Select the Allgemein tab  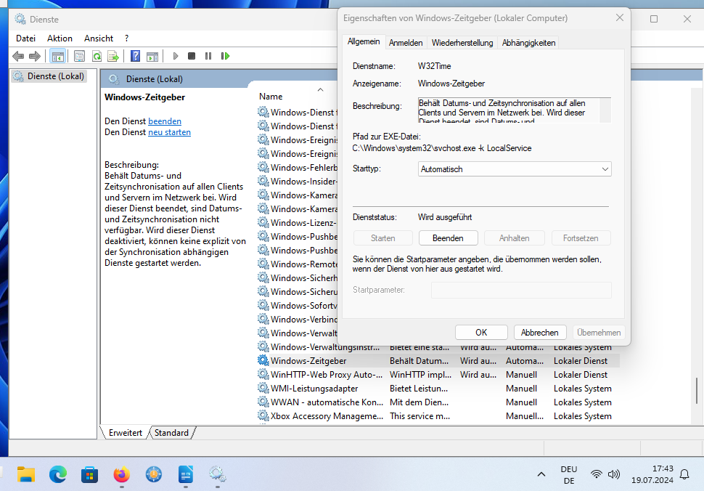click(364, 41)
